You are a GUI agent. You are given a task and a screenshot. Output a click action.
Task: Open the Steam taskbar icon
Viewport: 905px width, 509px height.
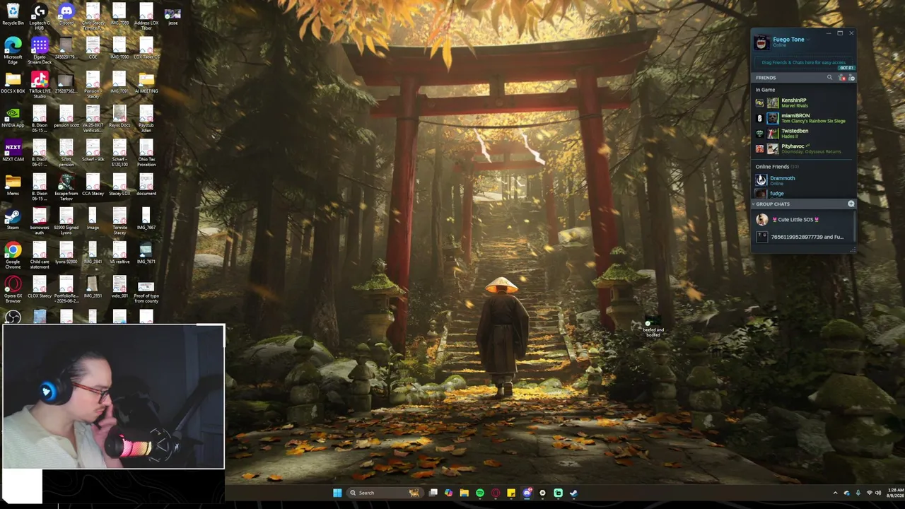click(x=573, y=493)
